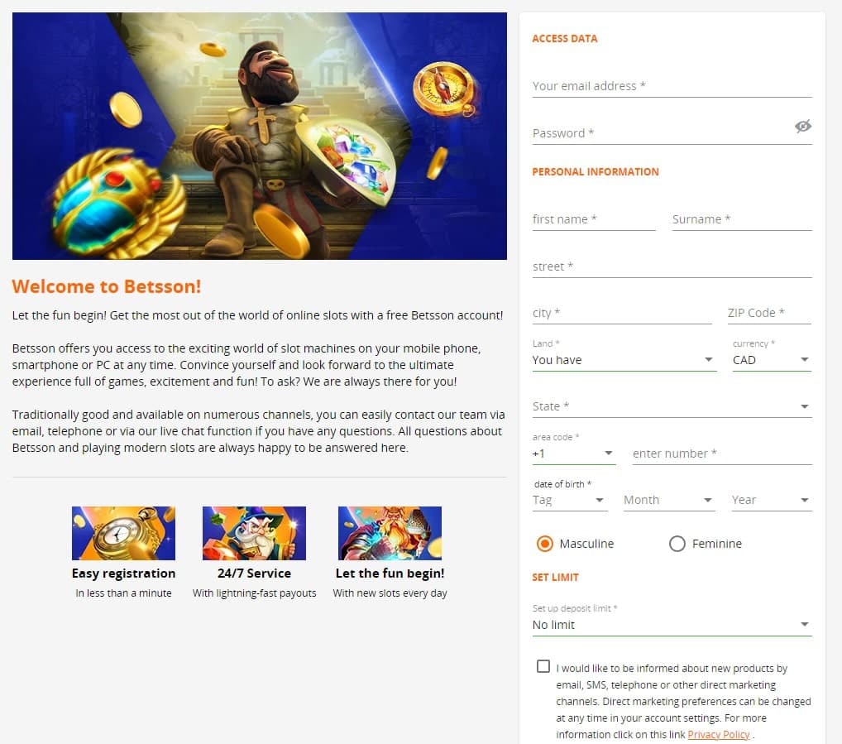Expand the State dropdown
The image size is (842, 744).
click(x=672, y=406)
